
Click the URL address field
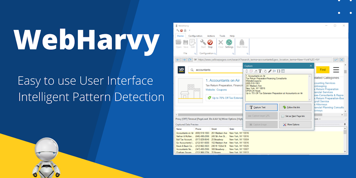coord(265,59)
